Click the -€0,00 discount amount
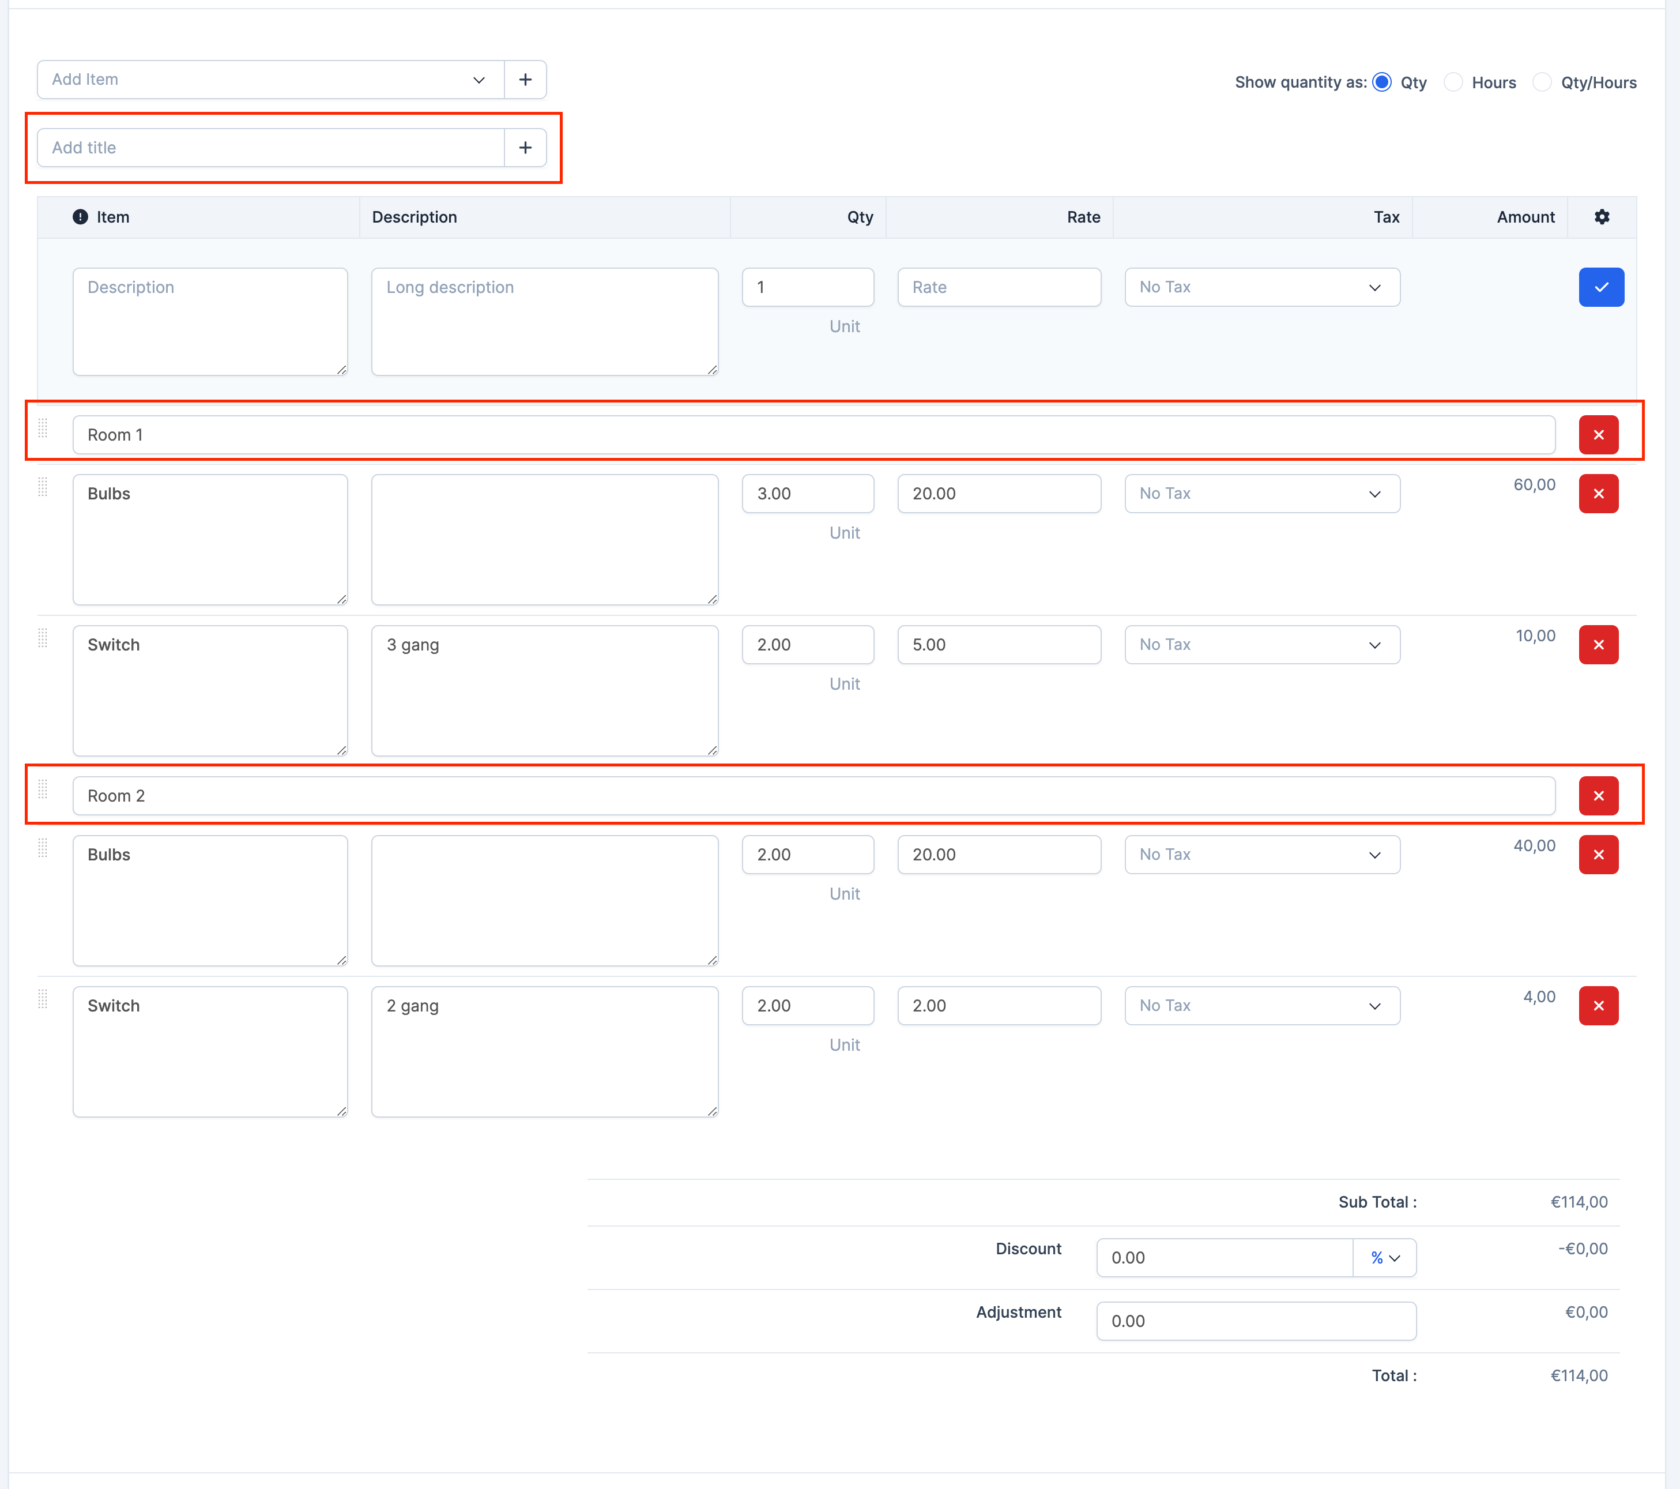Viewport: 1680px width, 1489px height. coord(1583,1249)
